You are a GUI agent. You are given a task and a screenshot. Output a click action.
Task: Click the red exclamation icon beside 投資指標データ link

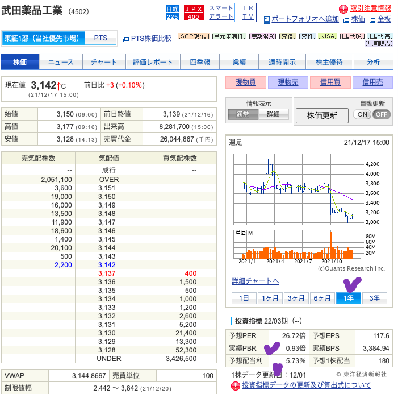236,386
